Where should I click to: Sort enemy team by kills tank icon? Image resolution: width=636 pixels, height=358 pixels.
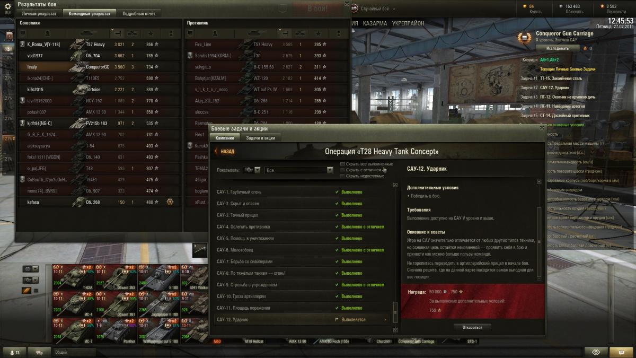click(301, 33)
